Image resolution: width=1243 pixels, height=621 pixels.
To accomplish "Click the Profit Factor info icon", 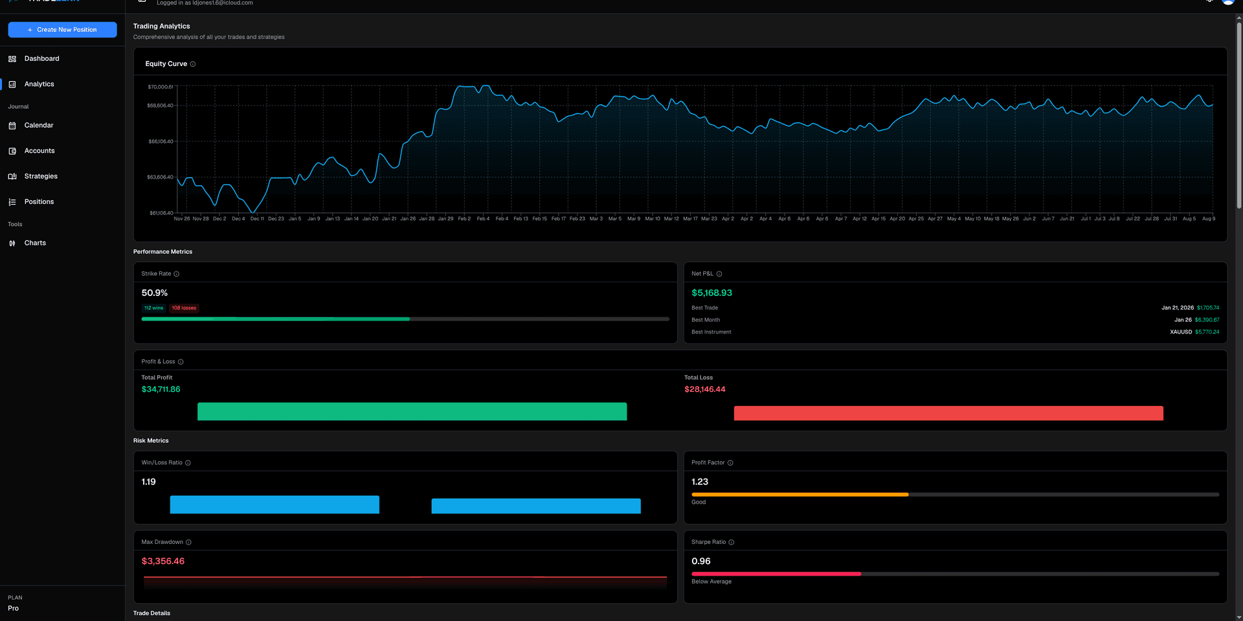I will point(730,463).
